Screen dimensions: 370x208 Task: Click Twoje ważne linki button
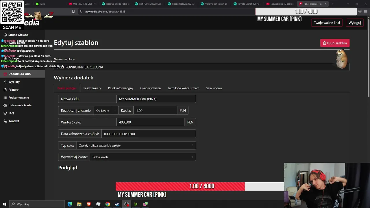(327, 23)
